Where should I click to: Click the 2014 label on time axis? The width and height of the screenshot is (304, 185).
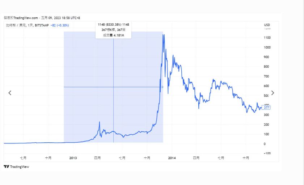(x=172, y=158)
